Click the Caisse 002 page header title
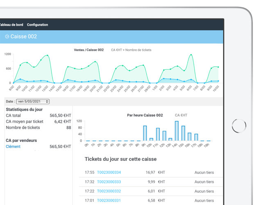Image resolution: width=254 pixels, height=205 pixels. click(24, 36)
